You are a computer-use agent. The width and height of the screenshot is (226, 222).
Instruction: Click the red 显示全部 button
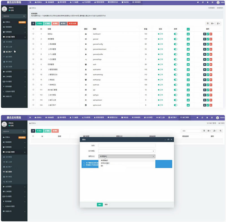[x=72, y=23]
